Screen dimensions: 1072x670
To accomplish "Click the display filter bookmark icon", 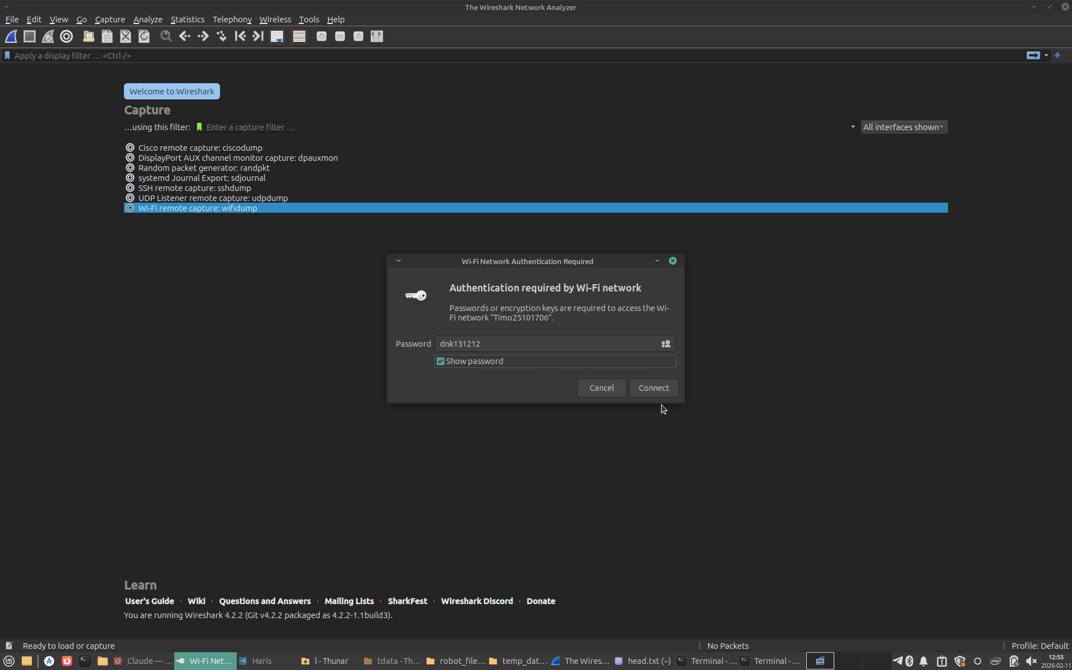I will [7, 55].
